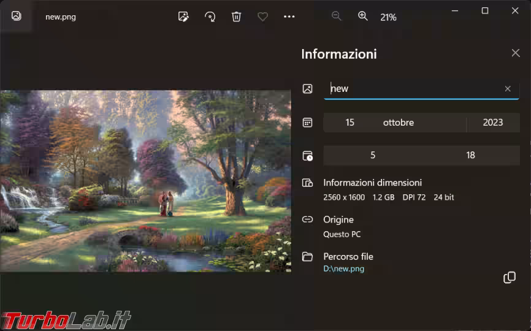
Task: Click the image icon beside the name field
Action: [307, 89]
